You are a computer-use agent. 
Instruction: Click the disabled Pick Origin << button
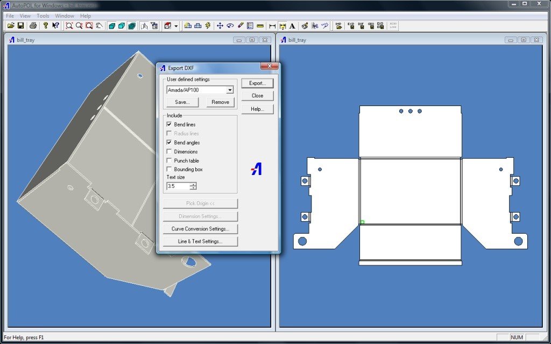(x=200, y=203)
